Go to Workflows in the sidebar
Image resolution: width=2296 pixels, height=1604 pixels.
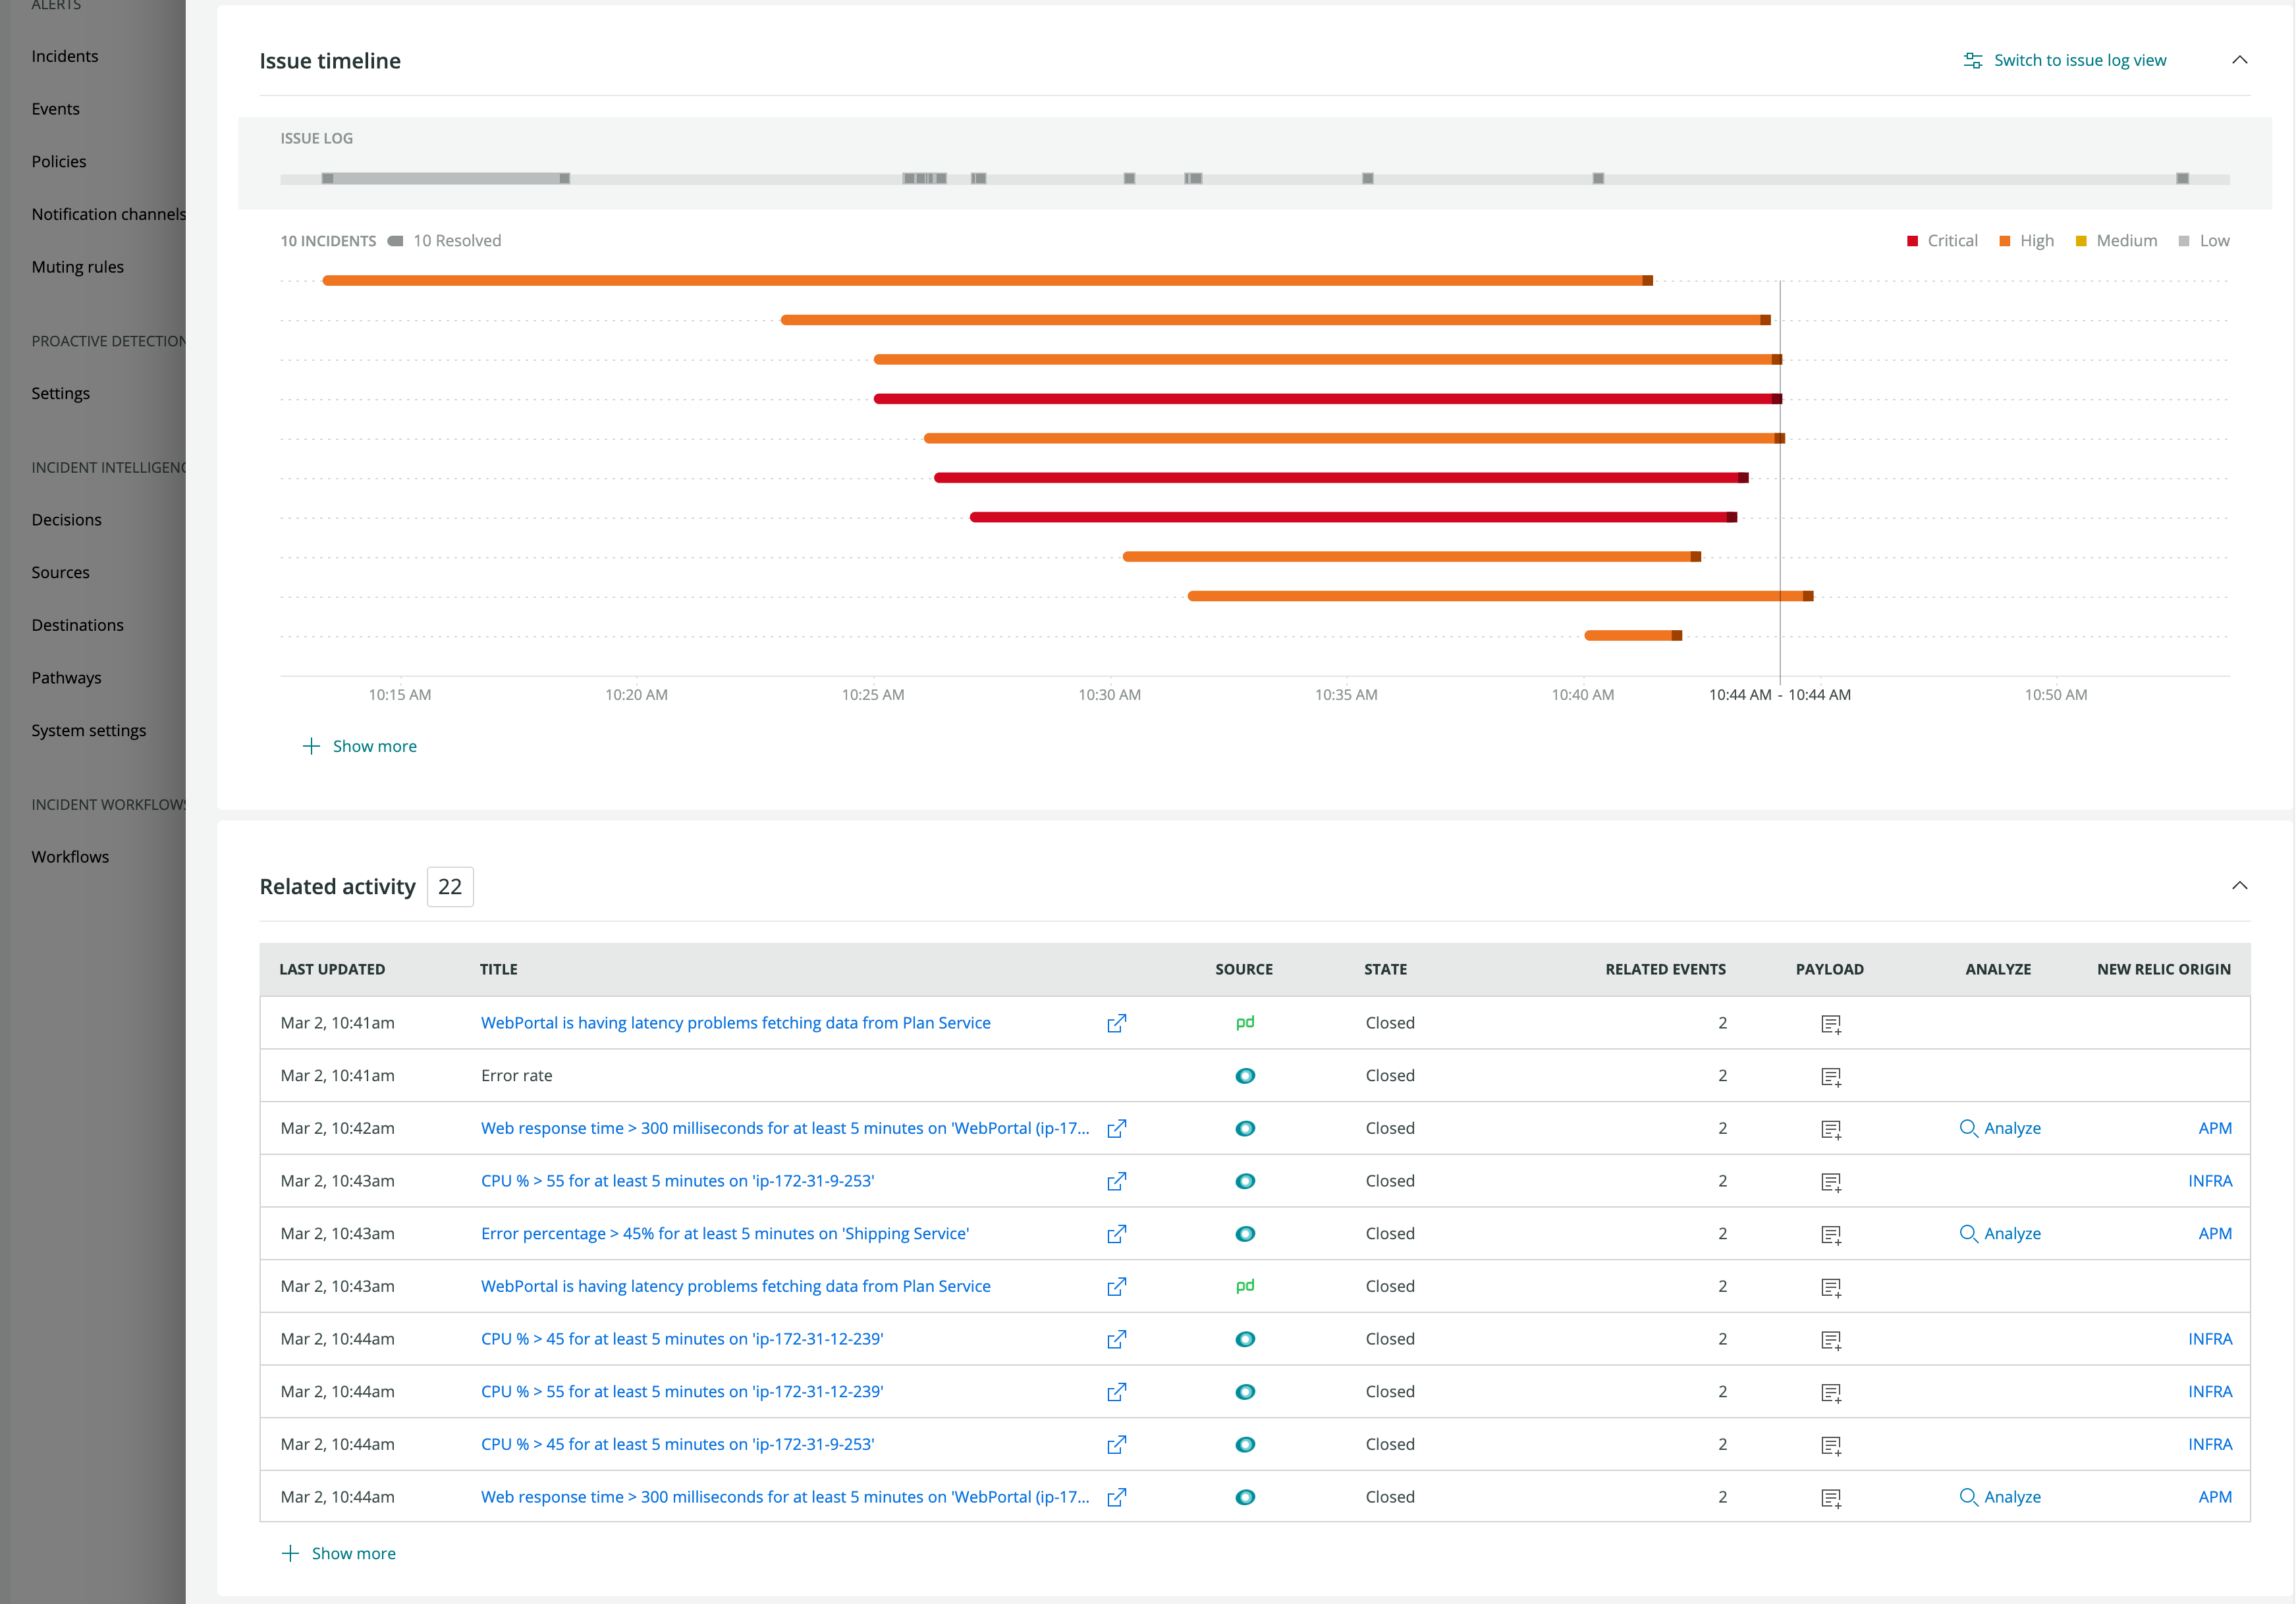70,857
